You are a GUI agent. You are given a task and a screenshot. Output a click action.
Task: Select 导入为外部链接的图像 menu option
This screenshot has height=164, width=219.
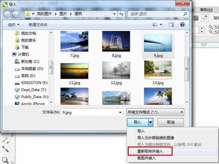point(155,138)
